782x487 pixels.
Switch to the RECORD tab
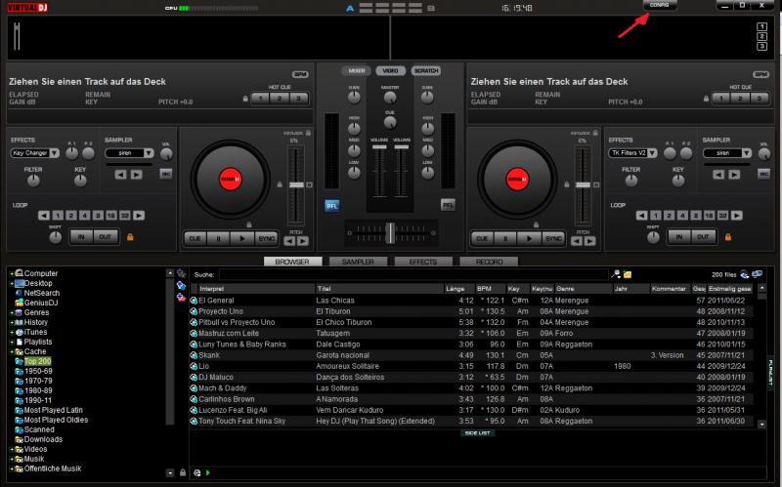(489, 262)
